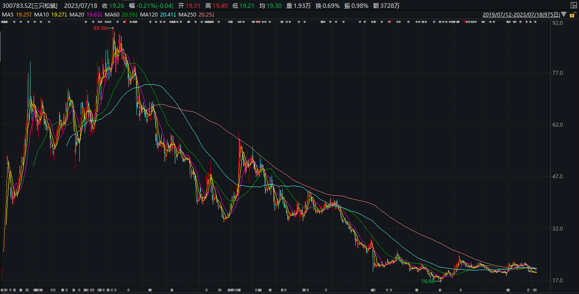Click the 2023/07/18 date in header

[81, 6]
